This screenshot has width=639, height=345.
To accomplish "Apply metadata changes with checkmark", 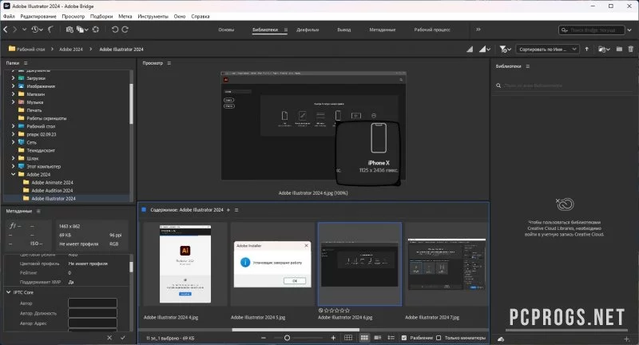I will click(x=123, y=338).
